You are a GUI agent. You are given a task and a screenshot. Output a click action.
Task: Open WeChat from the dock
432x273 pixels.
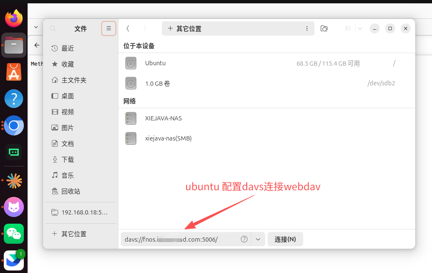click(14, 234)
